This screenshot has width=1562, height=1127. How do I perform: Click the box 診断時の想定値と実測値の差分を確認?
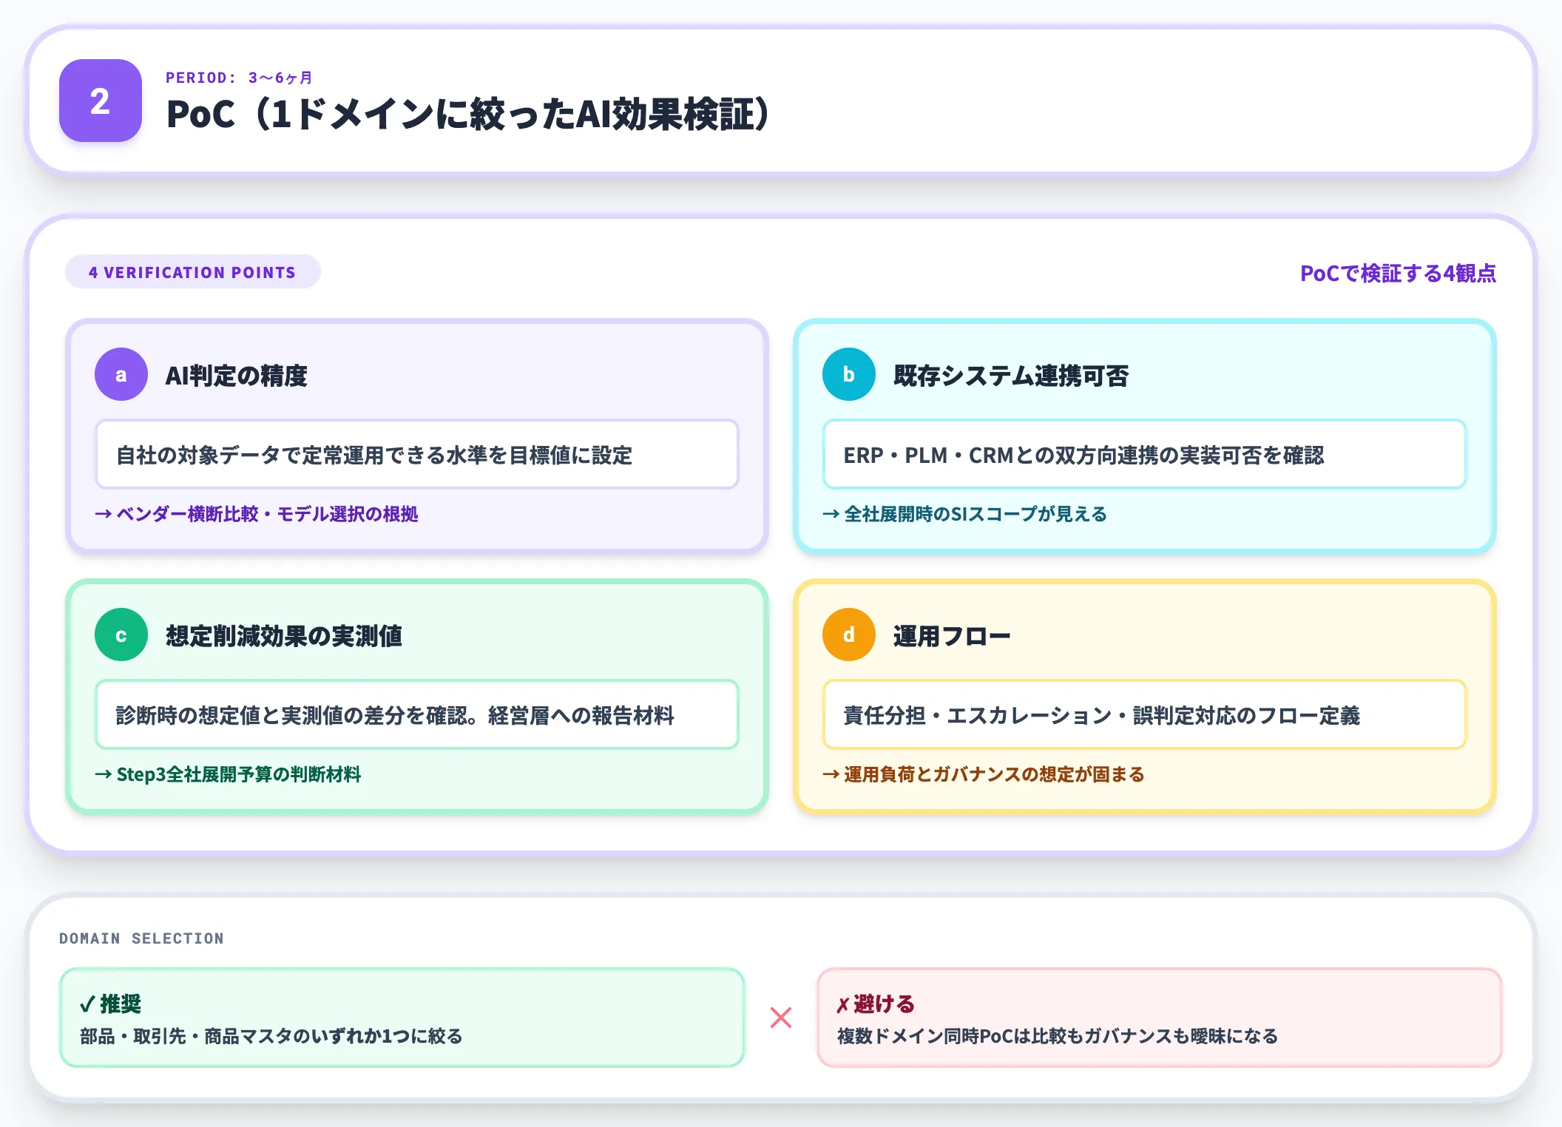417,714
